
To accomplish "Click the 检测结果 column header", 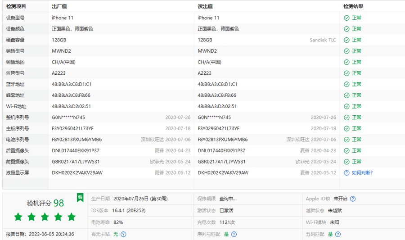I will tap(353, 6).
